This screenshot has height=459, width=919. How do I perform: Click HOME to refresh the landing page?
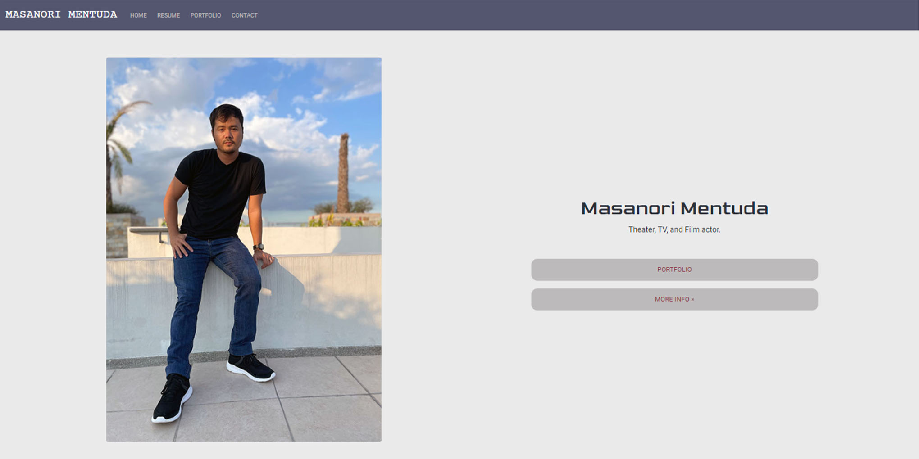(138, 15)
